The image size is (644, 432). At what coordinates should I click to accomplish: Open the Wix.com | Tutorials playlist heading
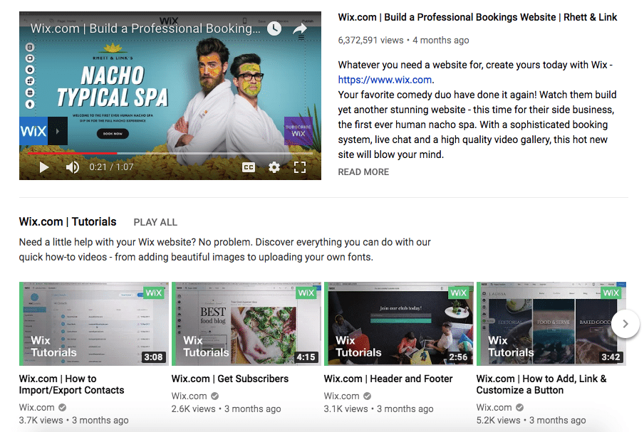tap(68, 222)
